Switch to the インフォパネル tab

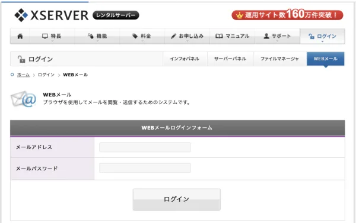[x=185, y=59]
